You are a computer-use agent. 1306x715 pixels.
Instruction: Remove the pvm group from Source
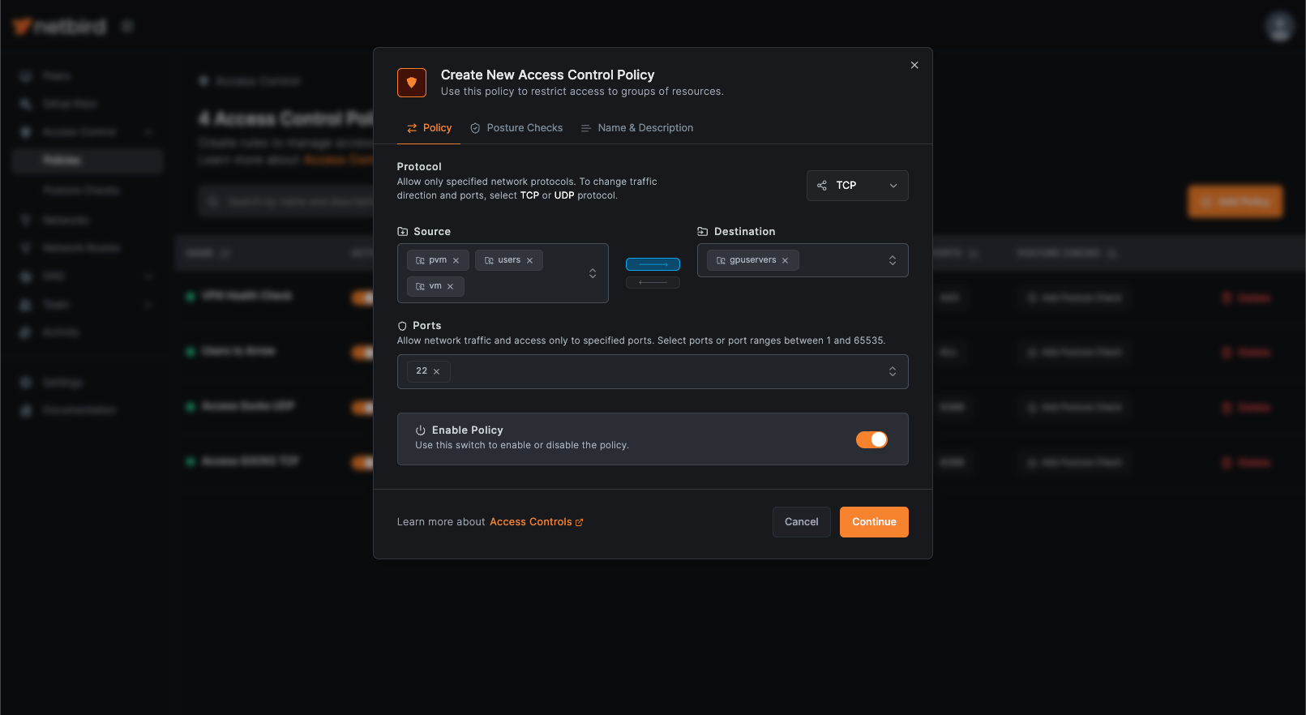456,260
